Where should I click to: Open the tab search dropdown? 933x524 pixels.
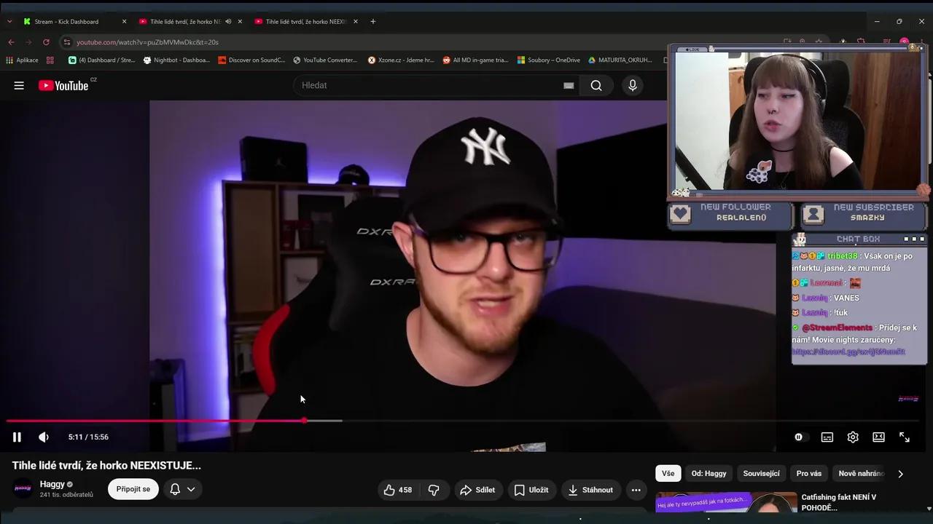(9, 22)
